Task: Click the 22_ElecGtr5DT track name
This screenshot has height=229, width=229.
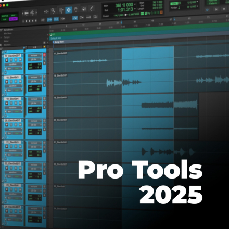Action: click(x=12, y=164)
